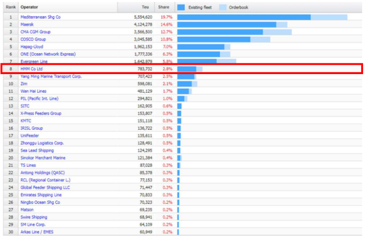Open the Arkas Line / EMES link

pyautogui.click(x=37, y=232)
